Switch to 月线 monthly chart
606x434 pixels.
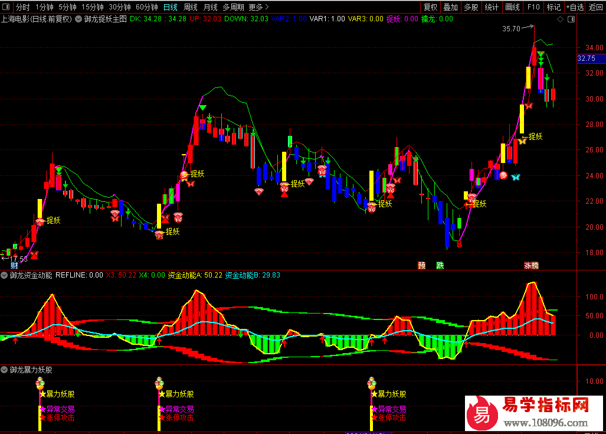[210, 7]
